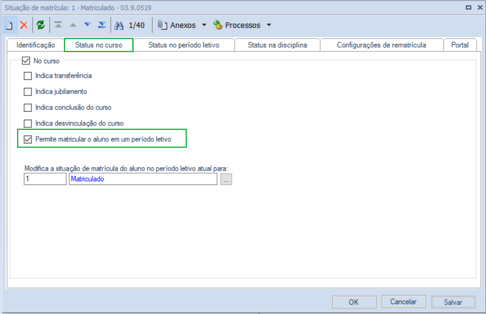Open Processos menu button

coord(237,25)
